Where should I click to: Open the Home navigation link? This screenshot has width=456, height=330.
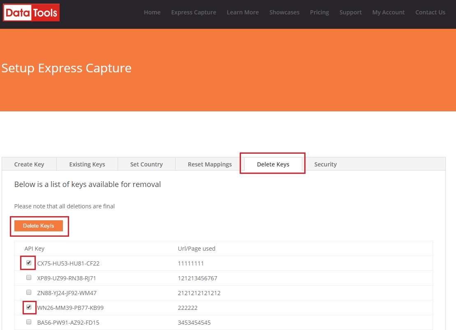tap(152, 12)
